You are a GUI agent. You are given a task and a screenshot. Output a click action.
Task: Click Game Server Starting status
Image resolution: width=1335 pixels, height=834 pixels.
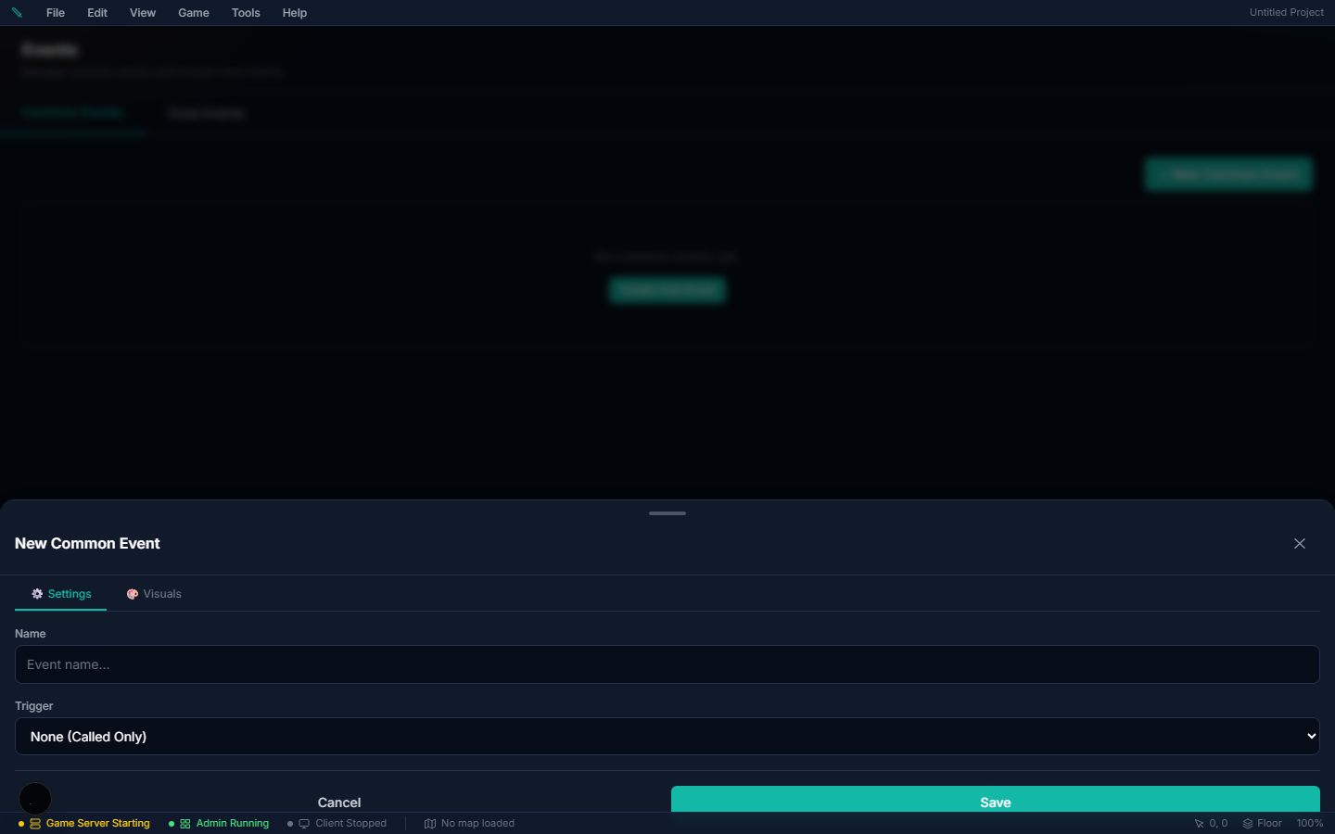pyautogui.click(x=84, y=823)
